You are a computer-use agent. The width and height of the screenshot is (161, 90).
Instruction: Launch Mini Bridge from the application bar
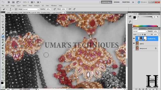click(x=13, y=2)
